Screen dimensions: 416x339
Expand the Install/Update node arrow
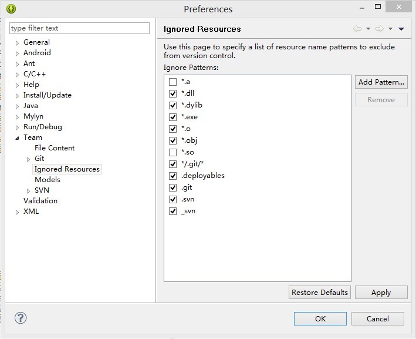pyautogui.click(x=17, y=96)
